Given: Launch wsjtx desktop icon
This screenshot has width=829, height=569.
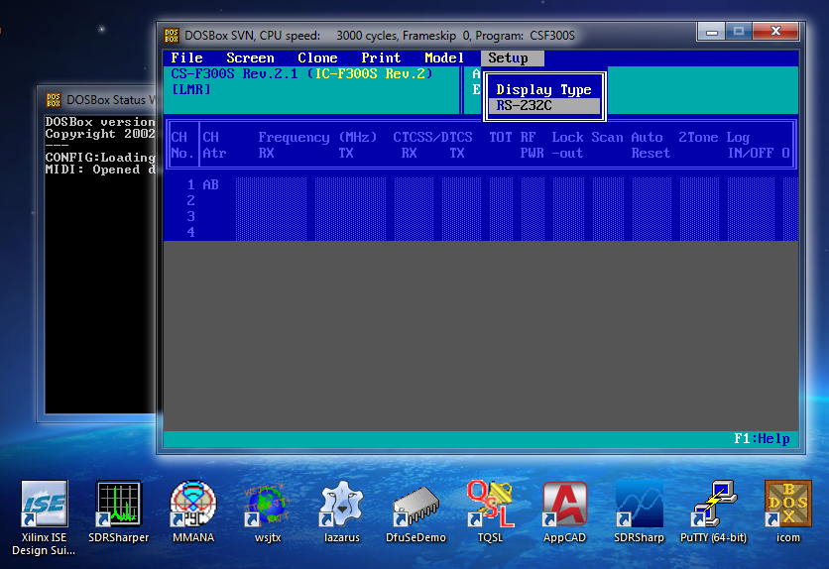Looking at the screenshot, I should 267,505.
